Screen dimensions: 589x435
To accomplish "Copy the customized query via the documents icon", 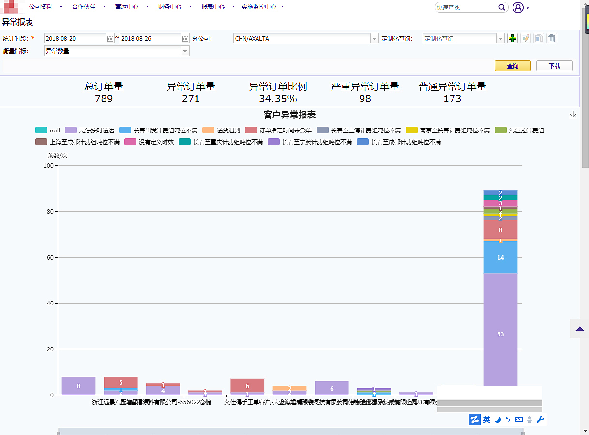I will point(539,38).
